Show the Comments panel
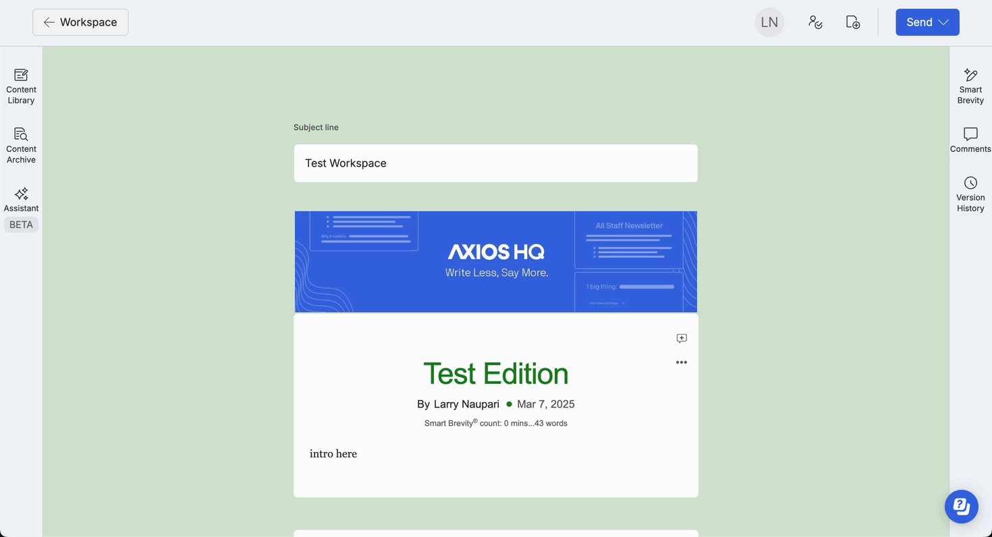 970,140
